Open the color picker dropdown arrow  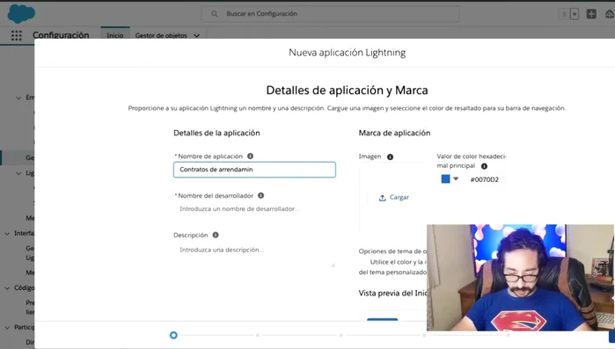(x=456, y=179)
